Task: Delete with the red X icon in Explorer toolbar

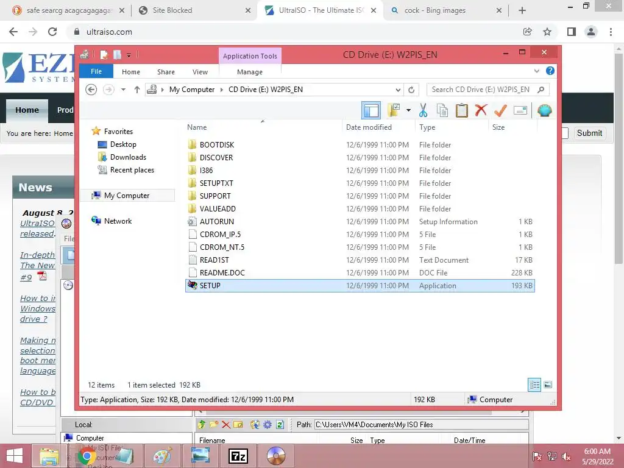Action: coord(481,110)
